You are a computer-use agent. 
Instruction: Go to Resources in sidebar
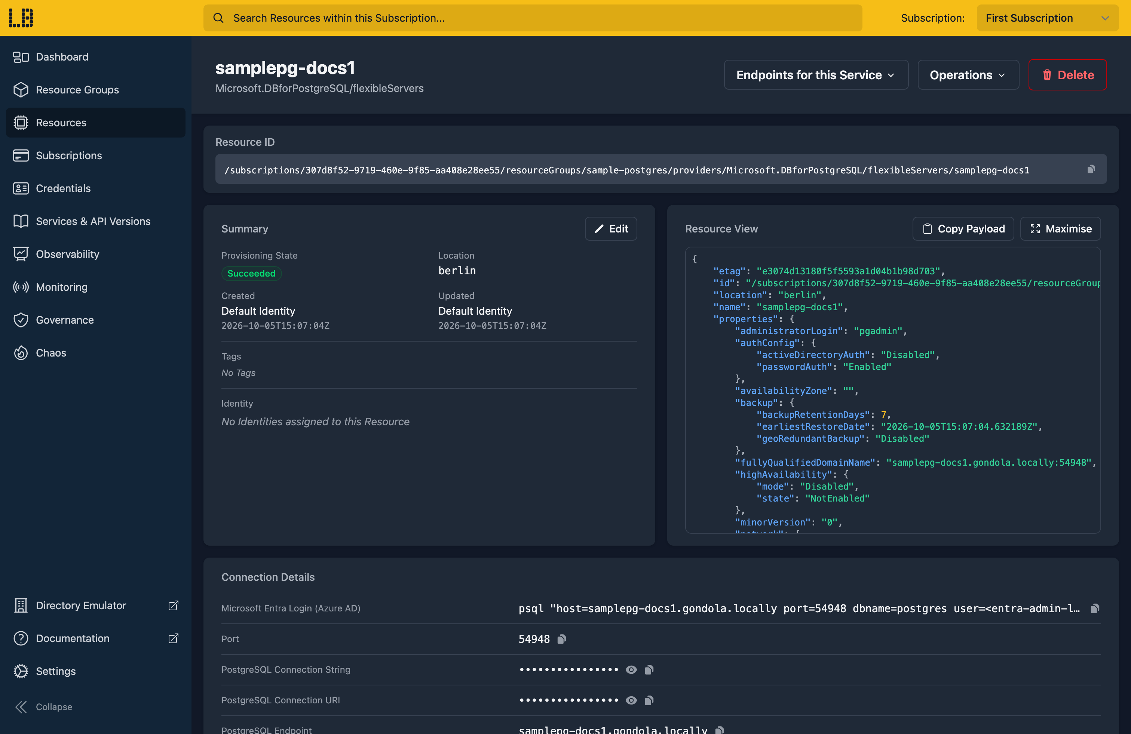tap(95, 123)
